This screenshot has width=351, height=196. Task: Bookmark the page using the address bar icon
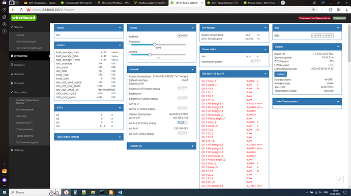click(x=313, y=10)
